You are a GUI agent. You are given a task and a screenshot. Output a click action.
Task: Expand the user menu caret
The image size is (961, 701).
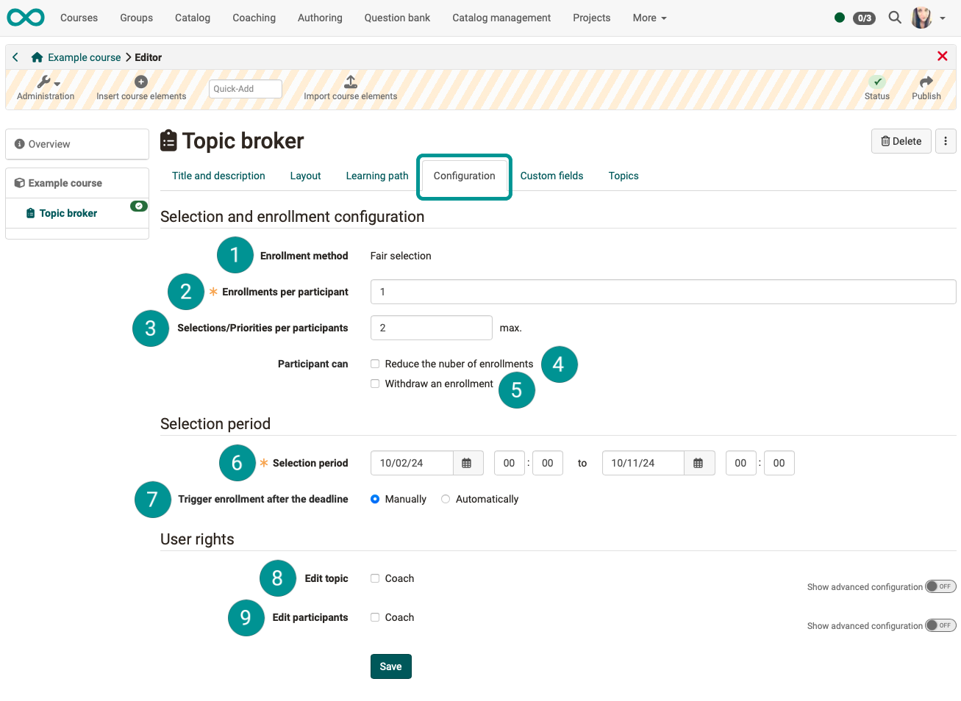pos(943,18)
